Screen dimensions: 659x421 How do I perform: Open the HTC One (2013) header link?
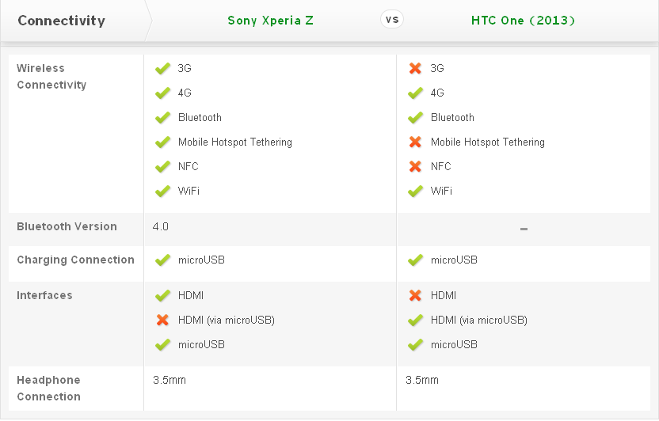click(x=523, y=21)
